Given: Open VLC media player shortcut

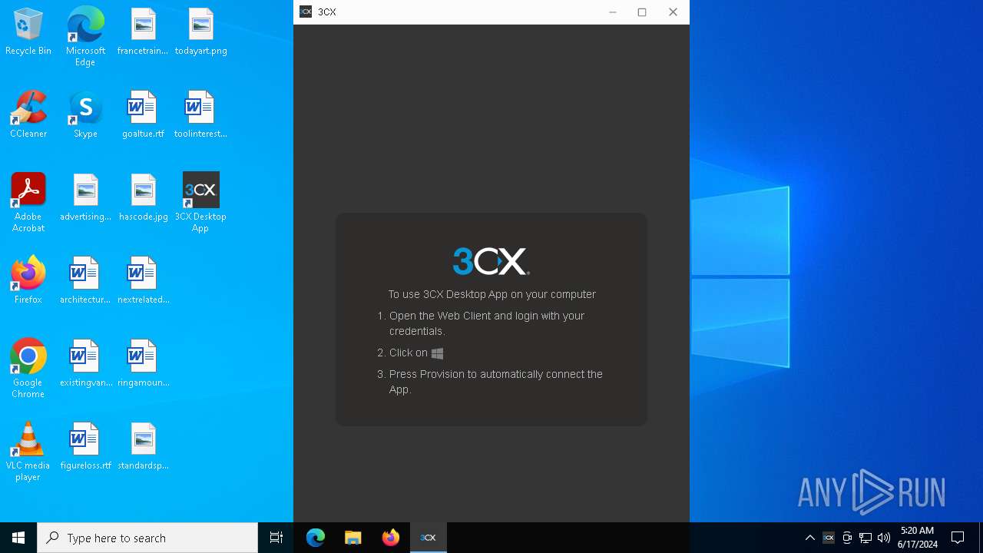Looking at the screenshot, I should click(28, 452).
